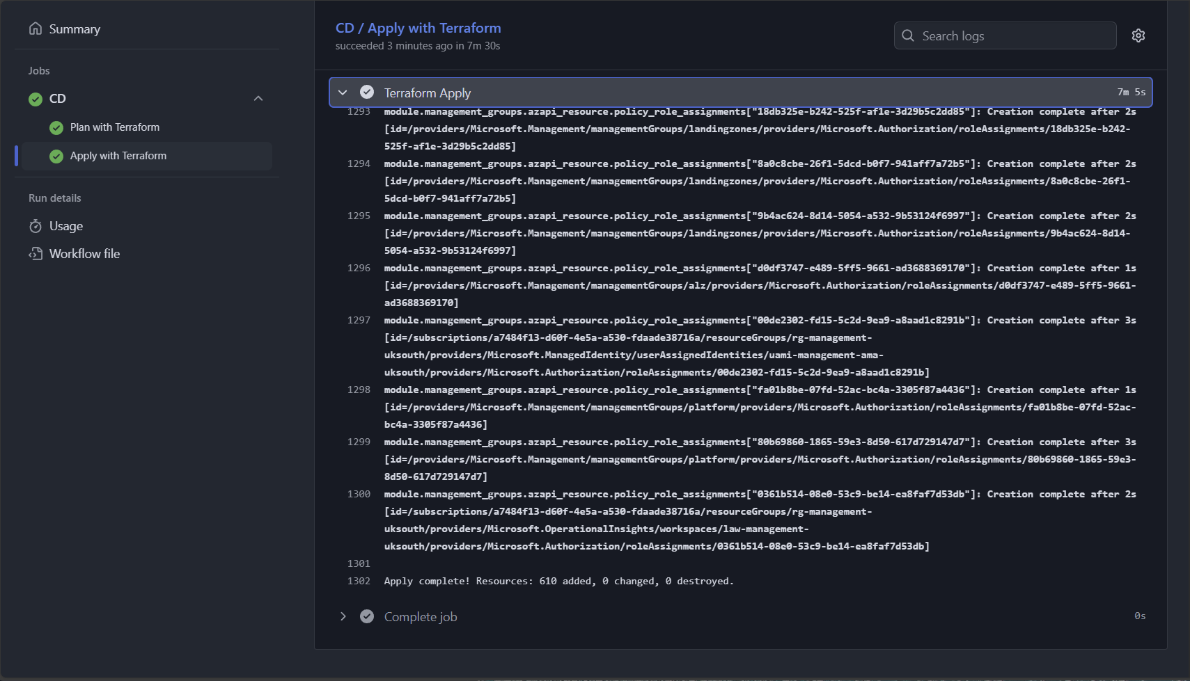Click log line number 1302

(x=359, y=581)
